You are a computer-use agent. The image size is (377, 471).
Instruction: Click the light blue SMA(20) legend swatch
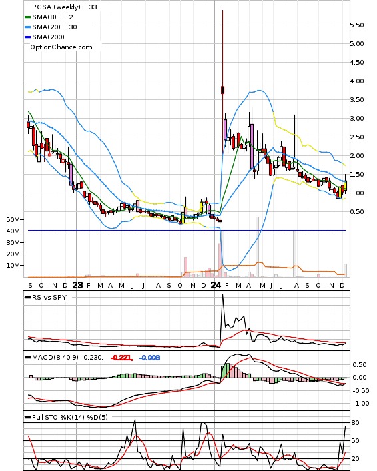tap(27, 27)
